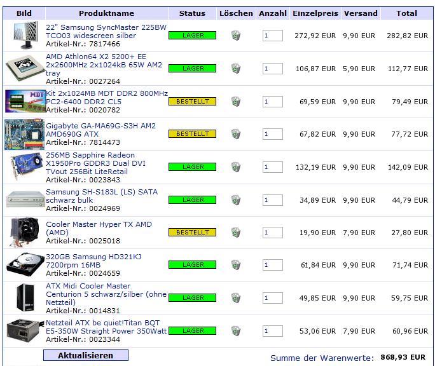Image resolution: width=435 pixels, height=366 pixels.
Task: Click the Centurion 5 case thumbnail
Action: [x=25, y=297]
